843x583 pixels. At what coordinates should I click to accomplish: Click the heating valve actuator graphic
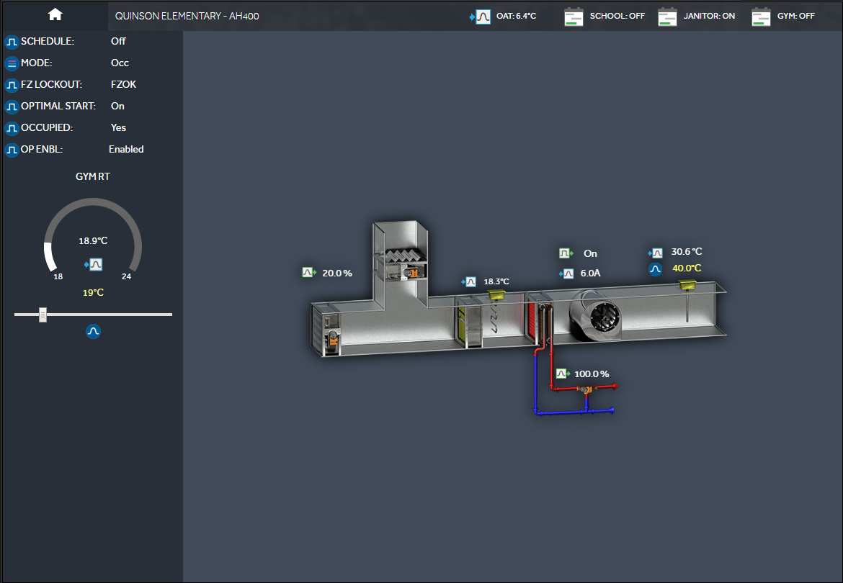click(586, 389)
